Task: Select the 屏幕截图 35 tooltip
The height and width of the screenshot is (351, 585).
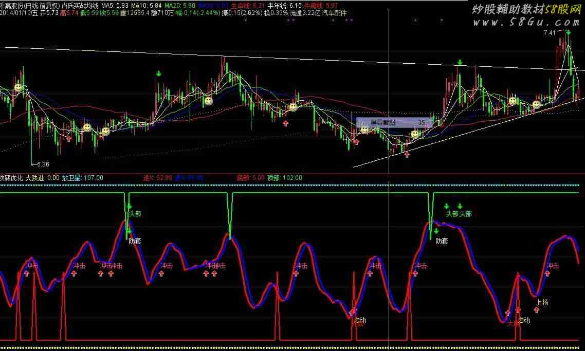Action: (x=394, y=122)
